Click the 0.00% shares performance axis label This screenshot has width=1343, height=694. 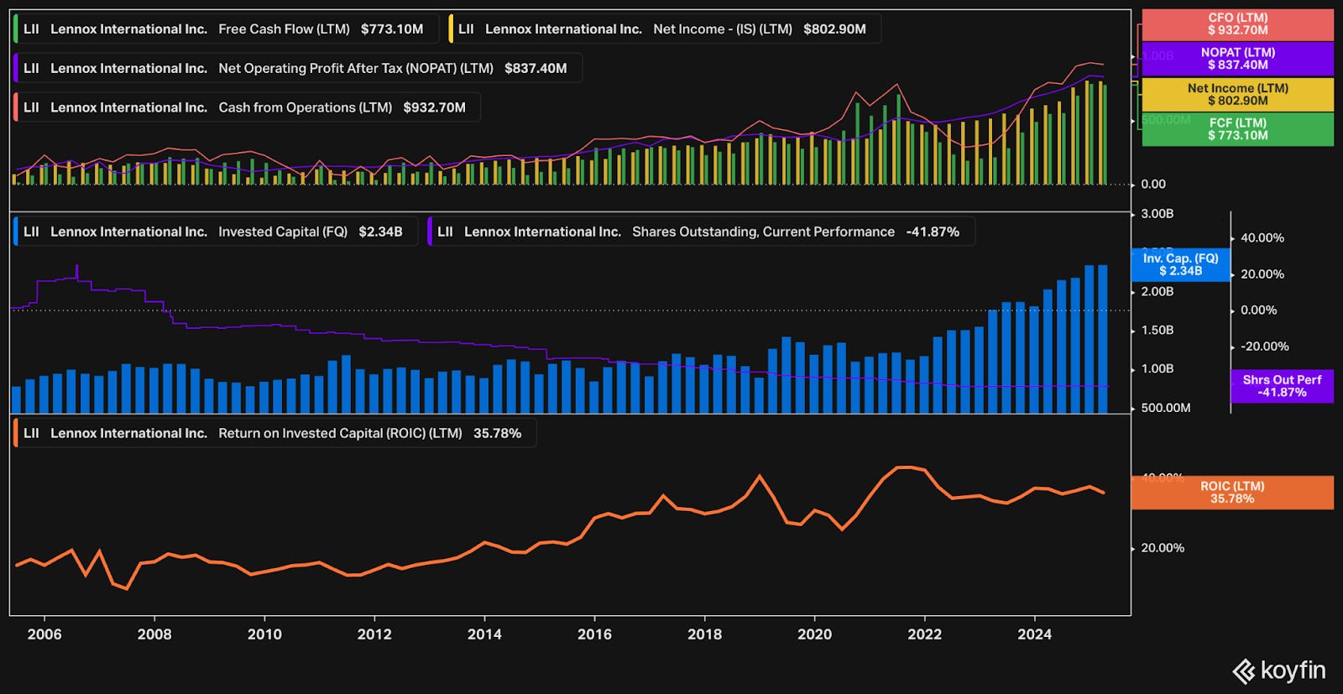1259,310
